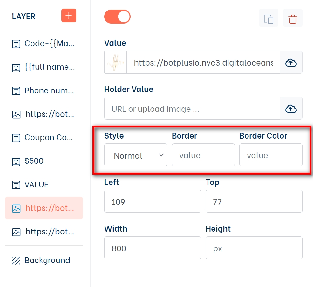Select the Coupon Co... text layer
313x287 pixels.
(x=48, y=138)
